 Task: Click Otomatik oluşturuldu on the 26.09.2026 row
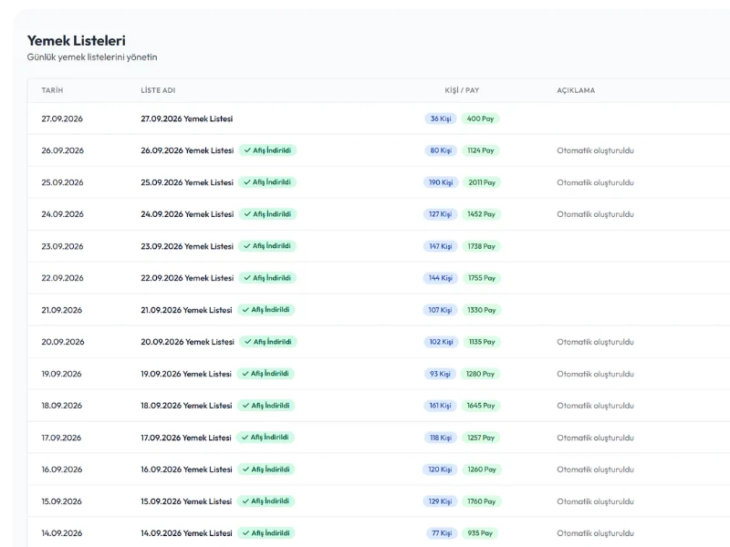point(595,150)
